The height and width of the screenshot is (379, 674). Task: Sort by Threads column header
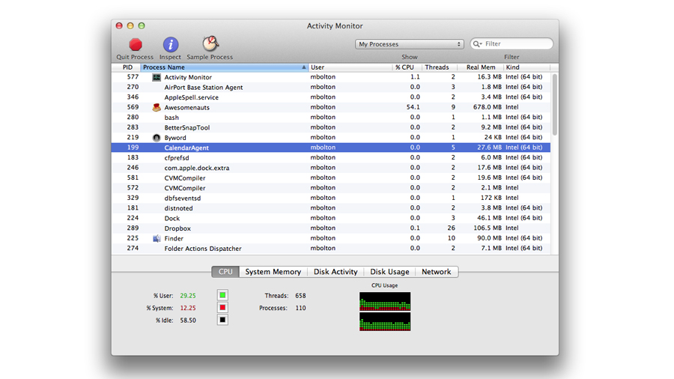[439, 67]
